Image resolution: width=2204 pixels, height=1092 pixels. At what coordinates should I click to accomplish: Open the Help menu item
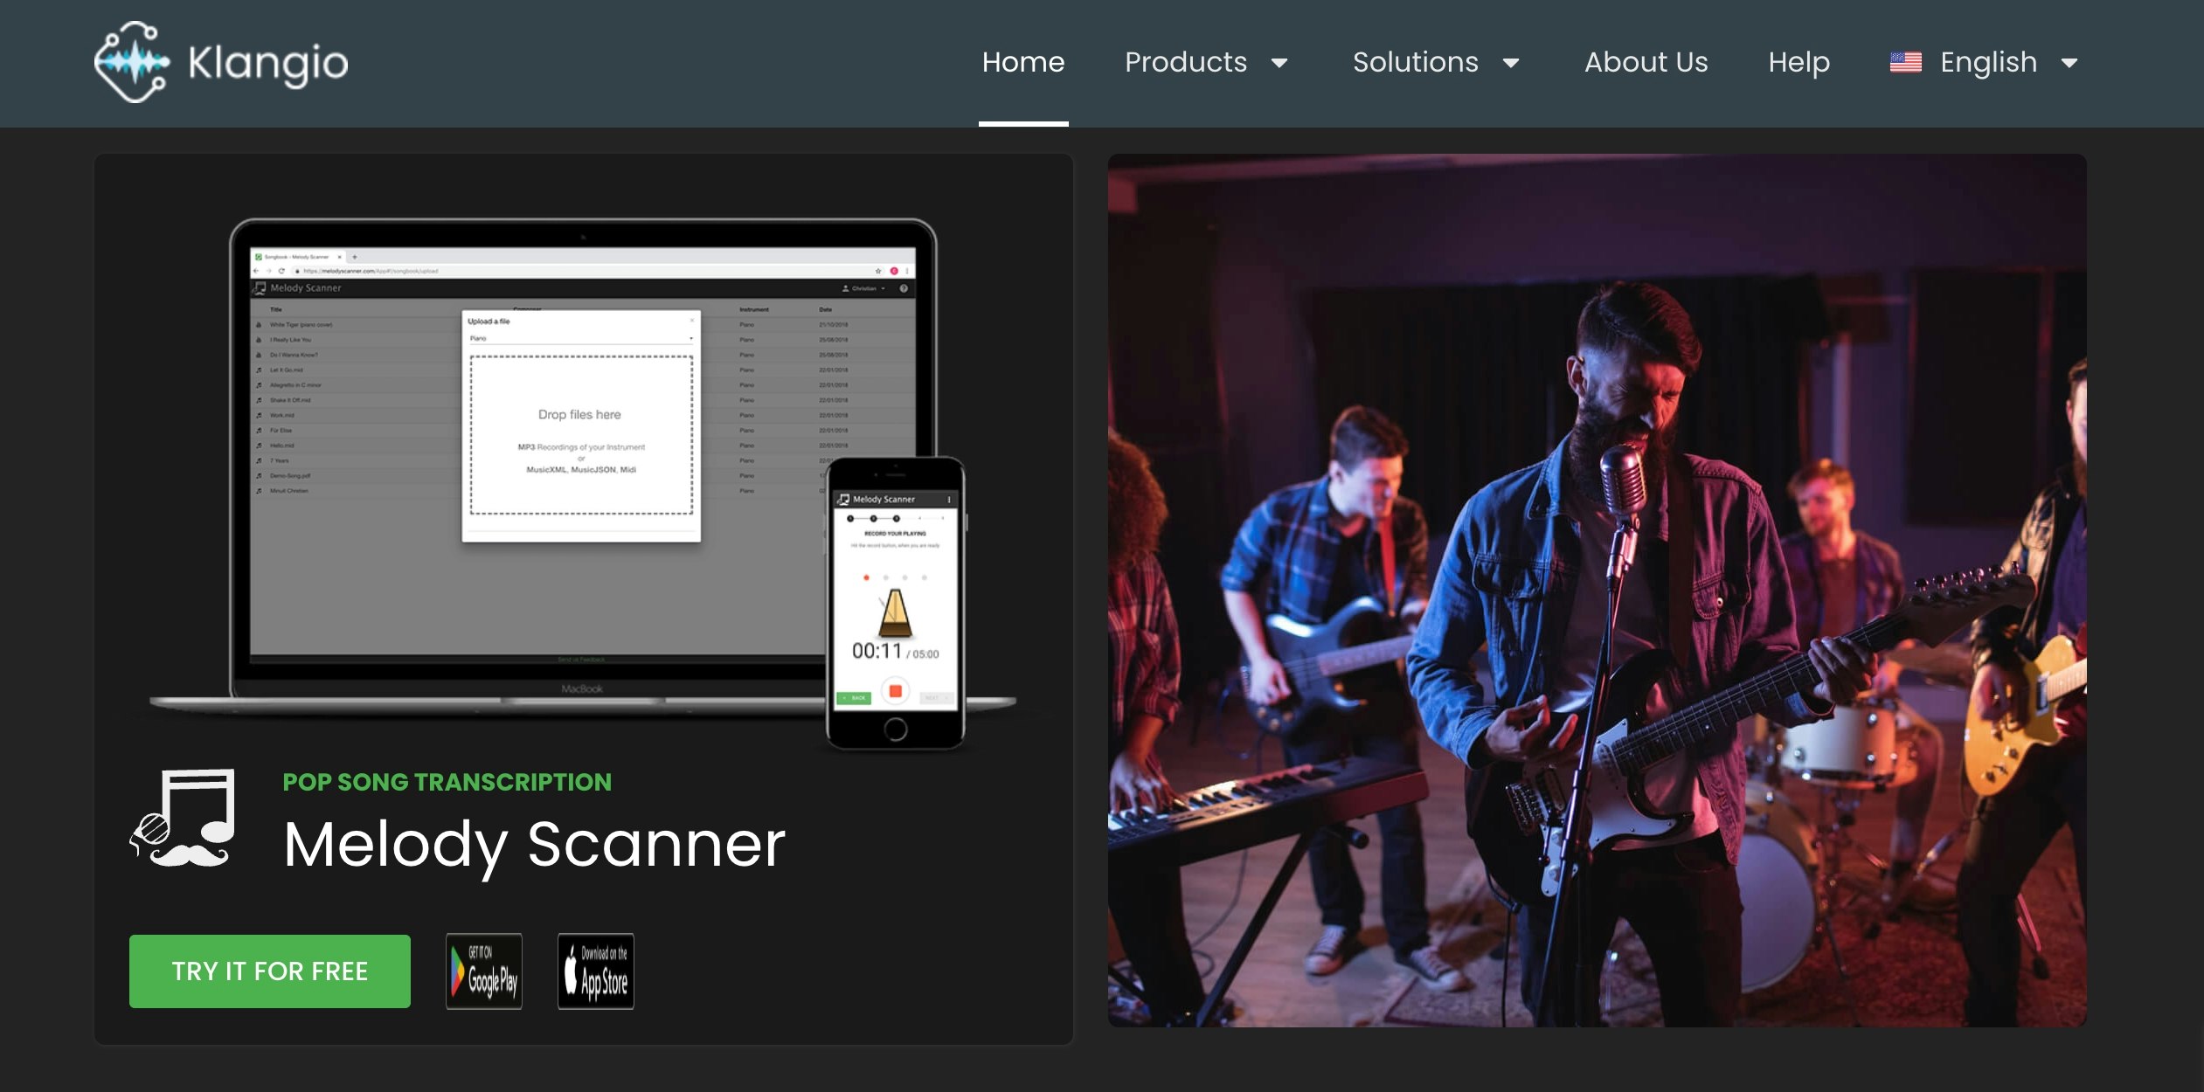click(1799, 62)
